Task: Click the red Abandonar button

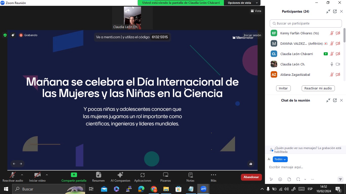Action: click(251, 177)
